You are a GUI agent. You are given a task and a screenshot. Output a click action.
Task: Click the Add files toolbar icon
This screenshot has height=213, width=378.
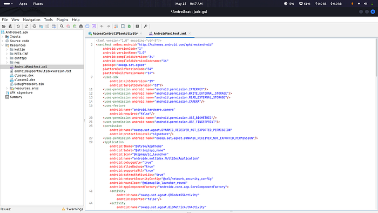click(x=10, y=26)
